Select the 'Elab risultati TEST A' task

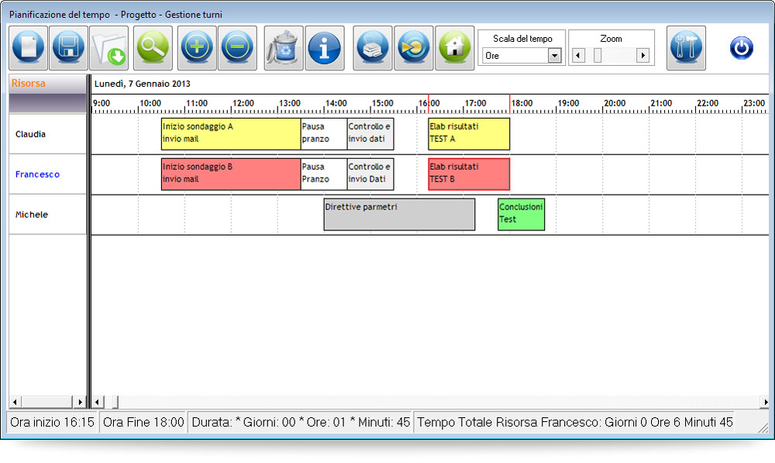point(469,133)
